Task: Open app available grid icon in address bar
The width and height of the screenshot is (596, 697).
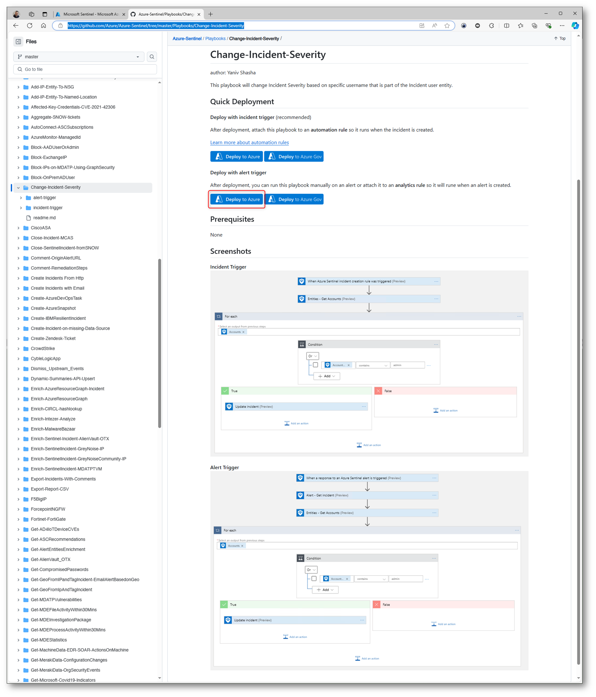Action: [422, 26]
